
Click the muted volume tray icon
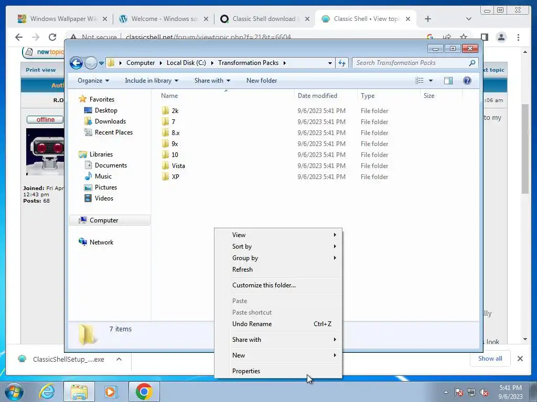coord(484,393)
